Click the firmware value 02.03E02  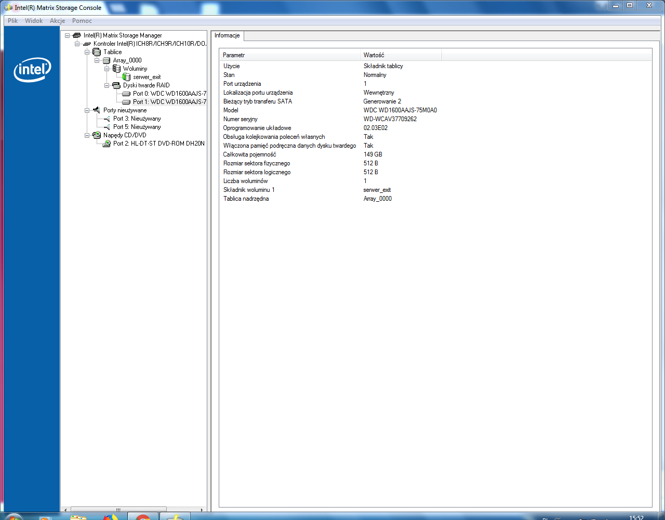point(376,128)
